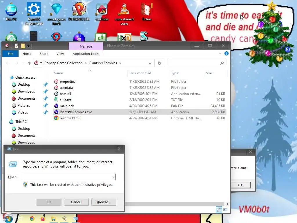Screen dimensions: 297x223
Task: Open File Explorer from the taskbar
Action: [x=53, y=219]
